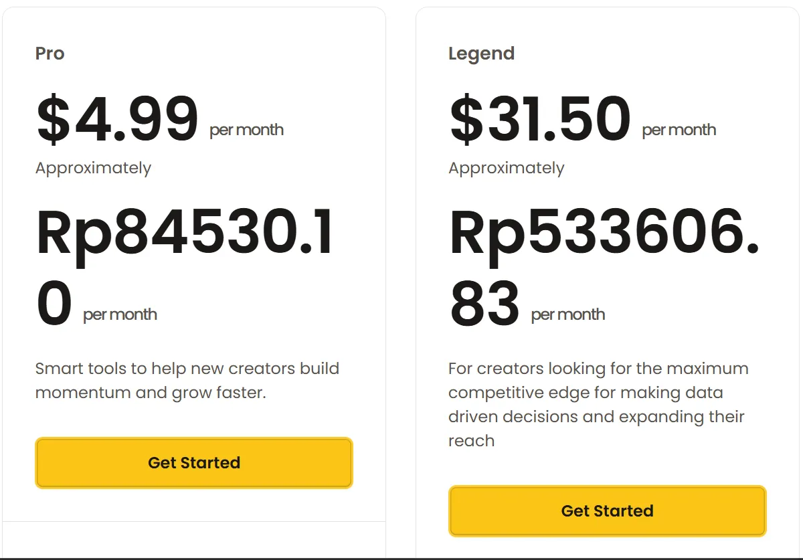The height and width of the screenshot is (560, 803).
Task: Click 'Approximately' label in the Pro card
Action: pyautogui.click(x=93, y=168)
